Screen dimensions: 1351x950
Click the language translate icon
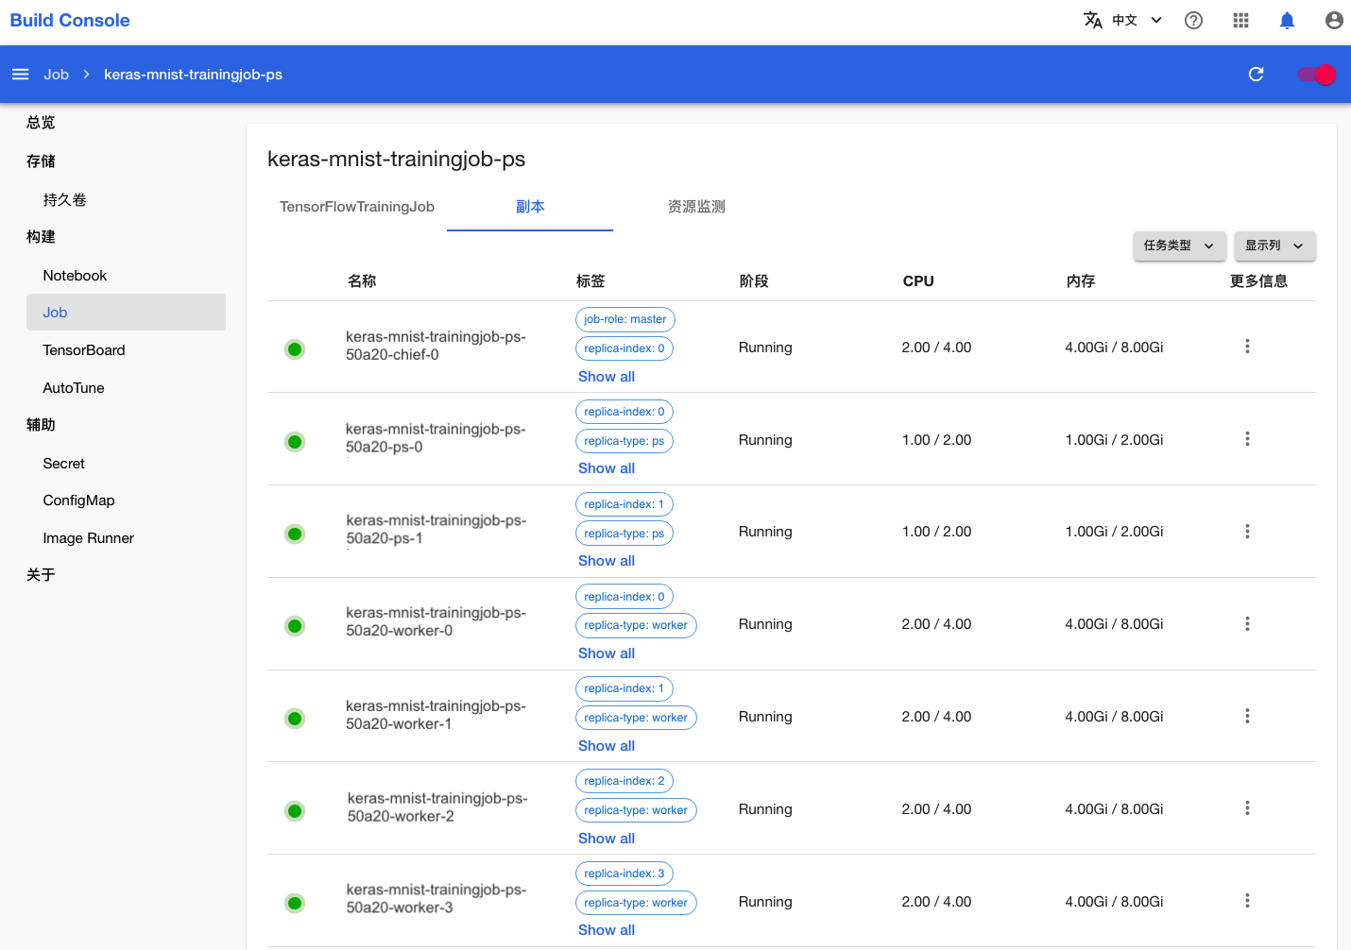point(1093,21)
